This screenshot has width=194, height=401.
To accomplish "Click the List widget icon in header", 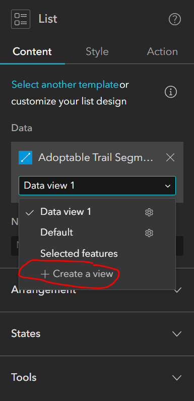I will tap(21, 19).
